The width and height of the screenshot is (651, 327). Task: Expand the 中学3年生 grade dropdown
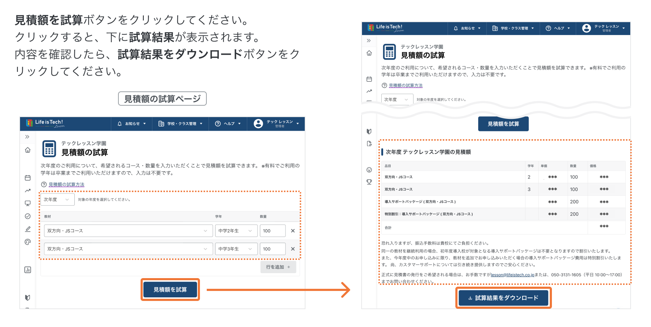(236, 249)
